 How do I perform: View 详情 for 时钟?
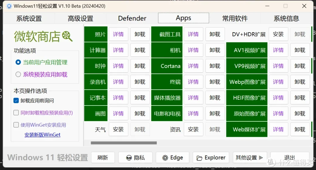pos(118,66)
